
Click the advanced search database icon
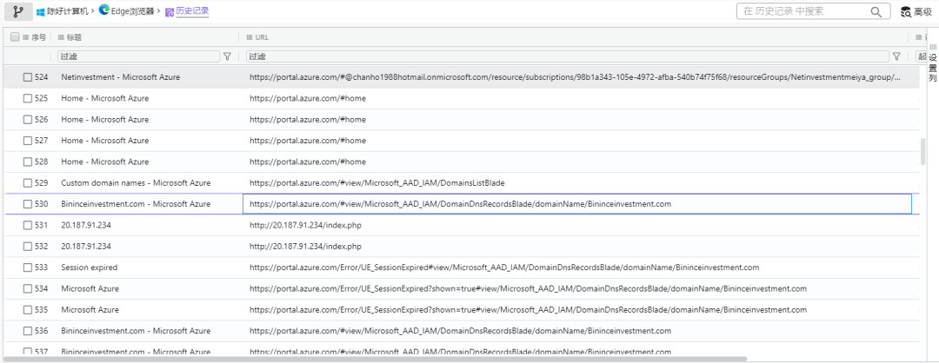pyautogui.click(x=905, y=12)
